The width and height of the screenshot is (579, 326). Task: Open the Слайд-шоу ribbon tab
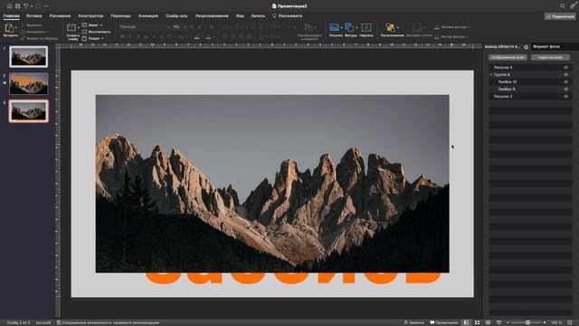pos(176,16)
